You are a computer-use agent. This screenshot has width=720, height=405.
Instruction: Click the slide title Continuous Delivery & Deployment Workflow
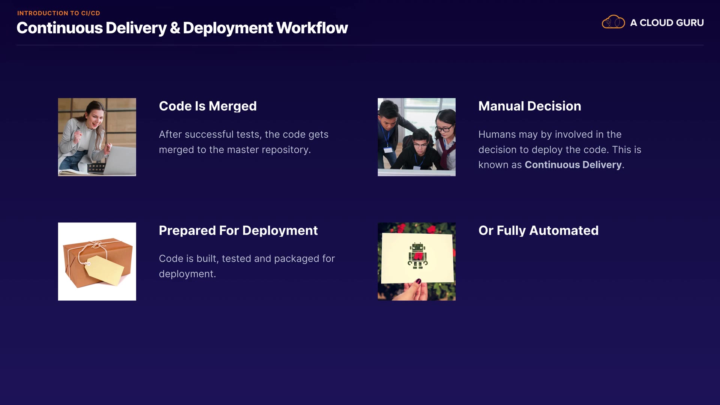(182, 28)
